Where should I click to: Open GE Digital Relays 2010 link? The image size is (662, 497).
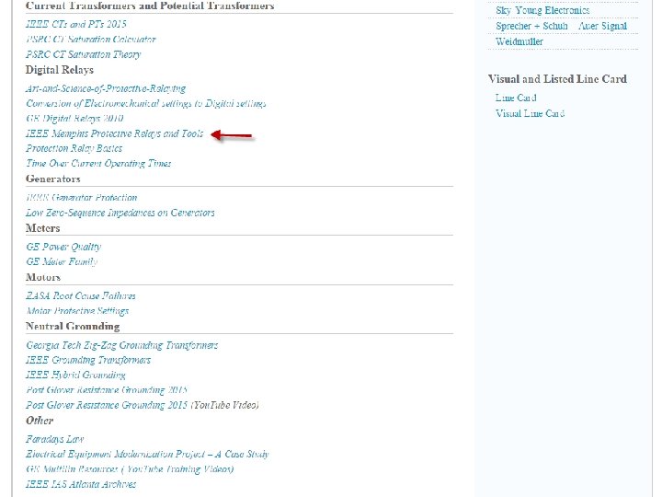74,119
